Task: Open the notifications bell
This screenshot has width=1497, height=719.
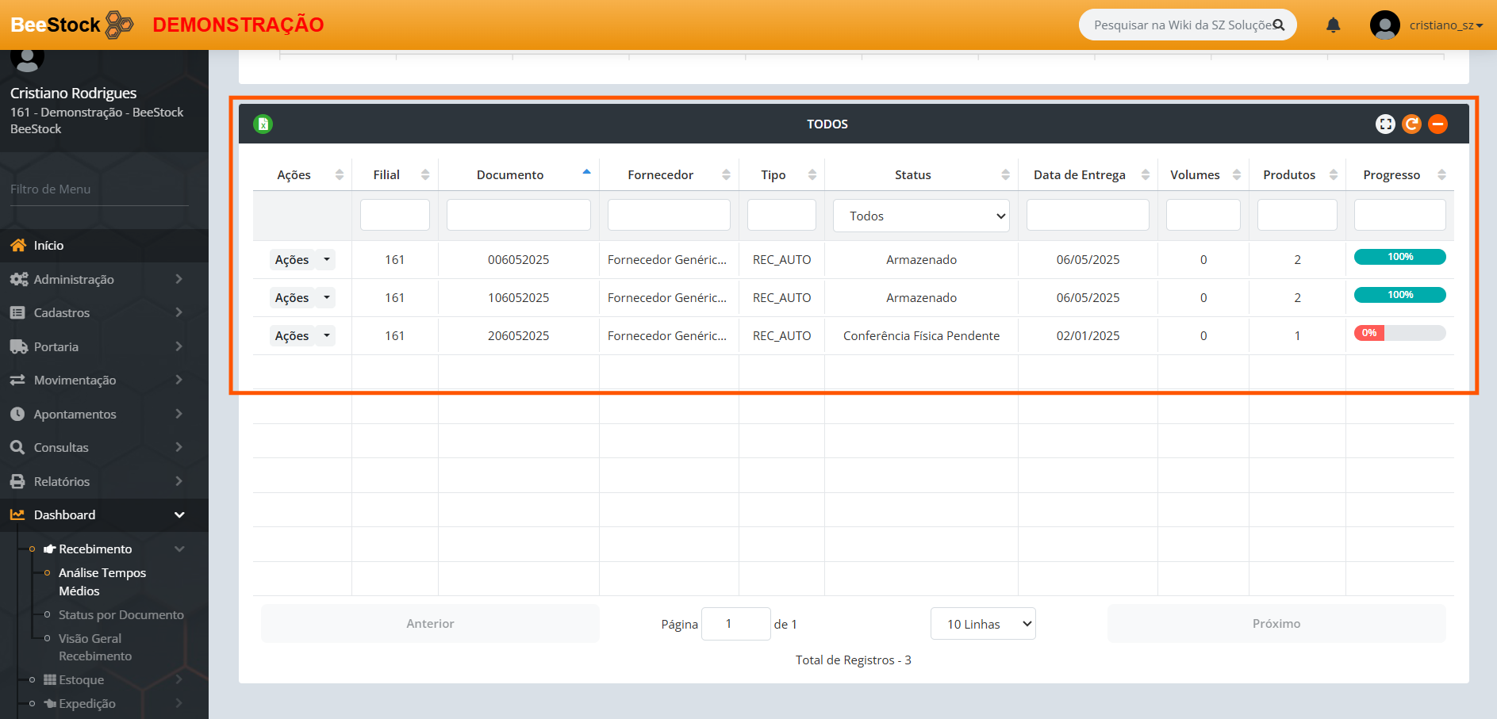Action: click(x=1333, y=25)
